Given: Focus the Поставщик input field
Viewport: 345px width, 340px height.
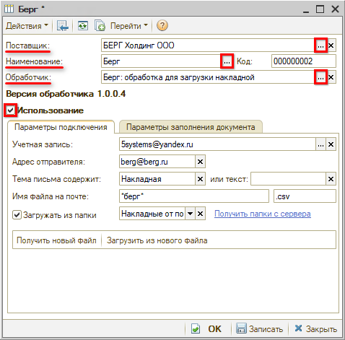Looking at the screenshot, I should coord(208,45).
